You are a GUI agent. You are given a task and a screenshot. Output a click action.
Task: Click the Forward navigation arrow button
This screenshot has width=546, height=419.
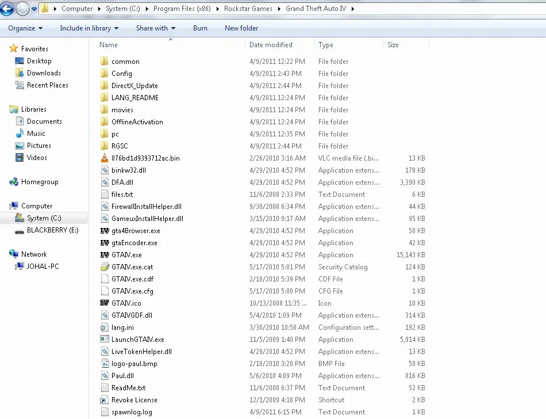click(x=22, y=9)
